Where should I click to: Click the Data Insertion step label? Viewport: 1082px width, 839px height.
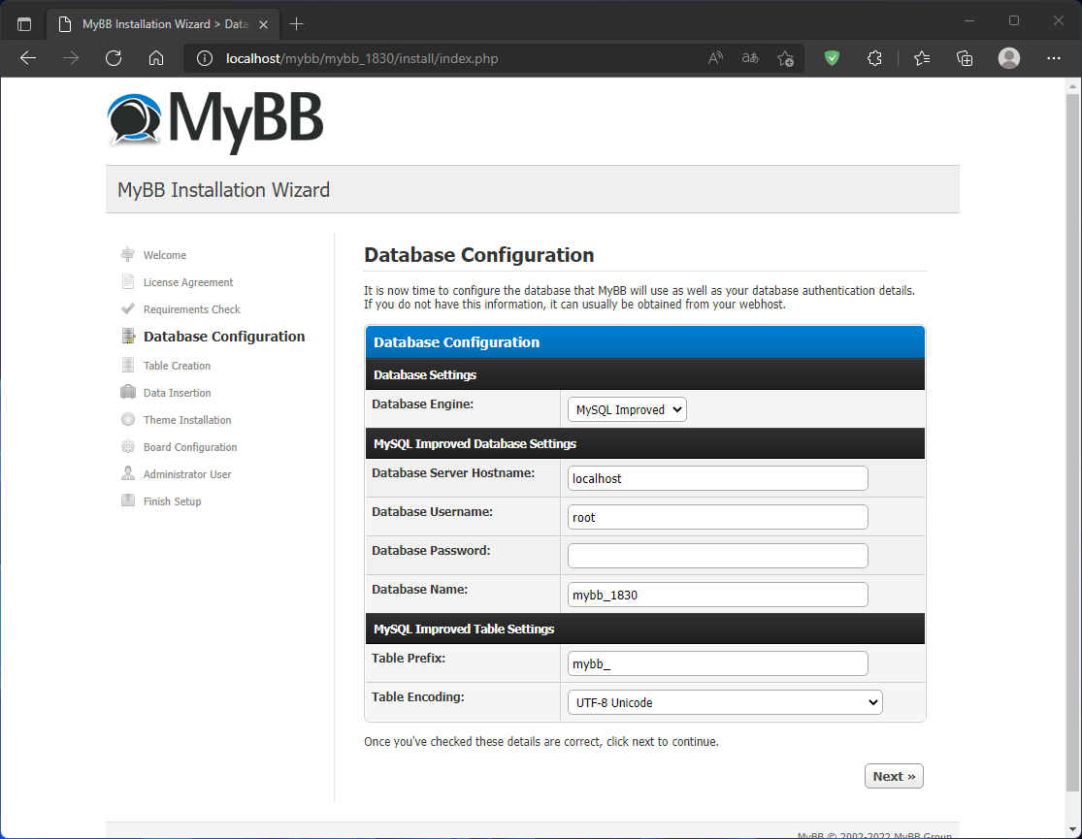point(178,393)
